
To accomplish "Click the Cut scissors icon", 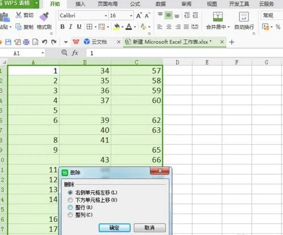I will point(19,15).
